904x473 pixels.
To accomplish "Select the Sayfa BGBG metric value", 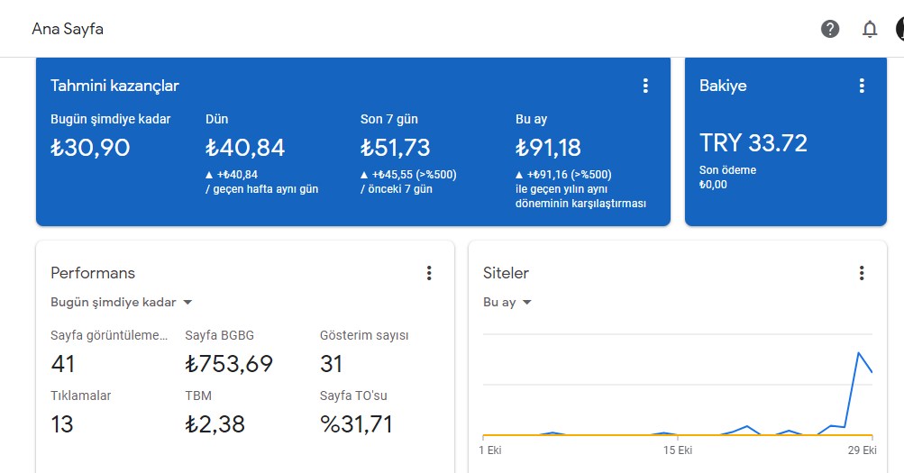I will (229, 364).
